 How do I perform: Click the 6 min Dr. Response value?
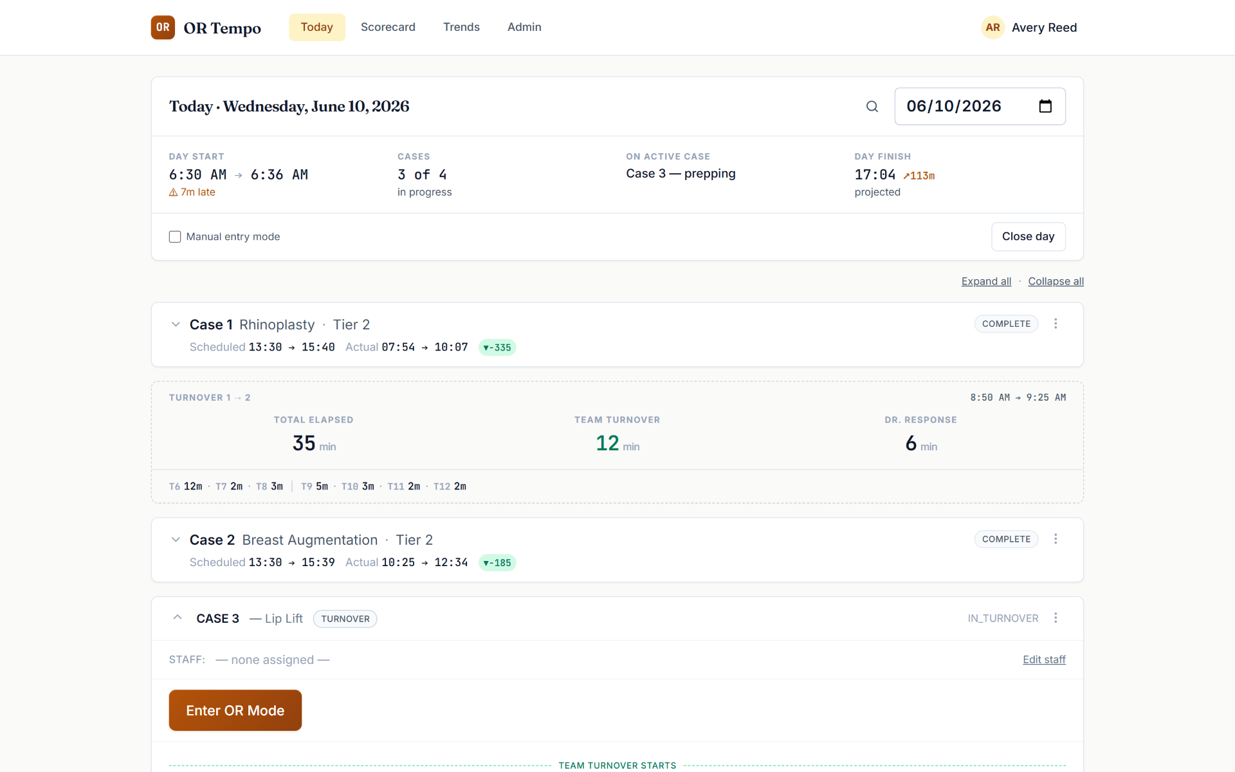921,443
